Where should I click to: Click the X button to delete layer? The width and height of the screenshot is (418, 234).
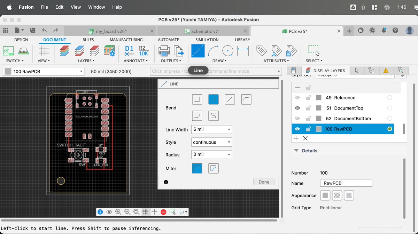tap(305, 138)
